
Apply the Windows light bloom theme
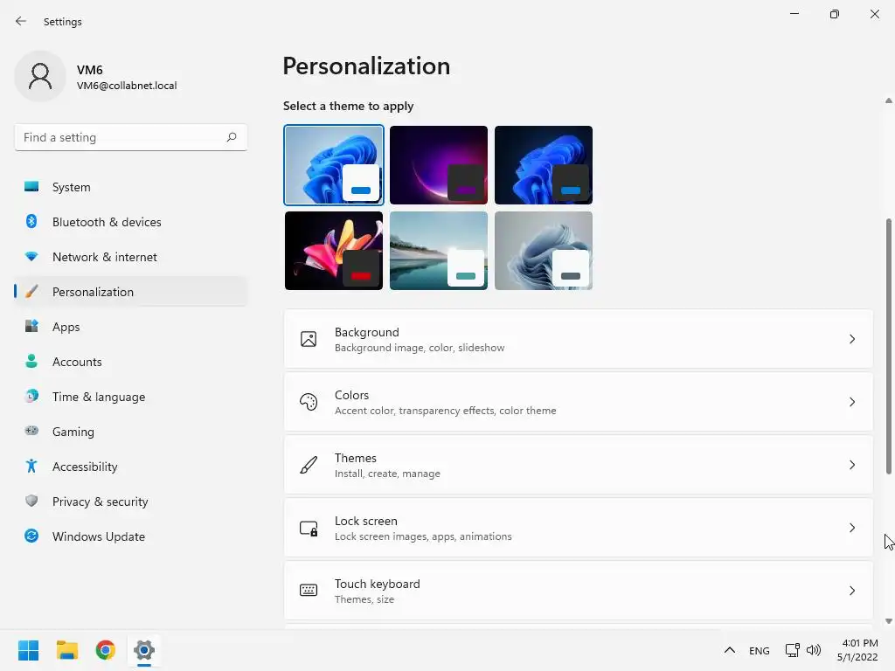pyautogui.click(x=334, y=165)
